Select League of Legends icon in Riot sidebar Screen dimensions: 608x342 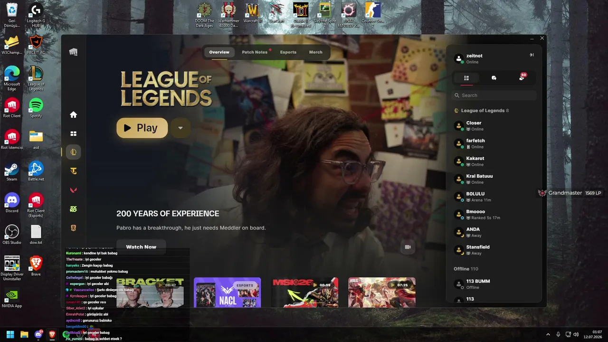click(73, 152)
